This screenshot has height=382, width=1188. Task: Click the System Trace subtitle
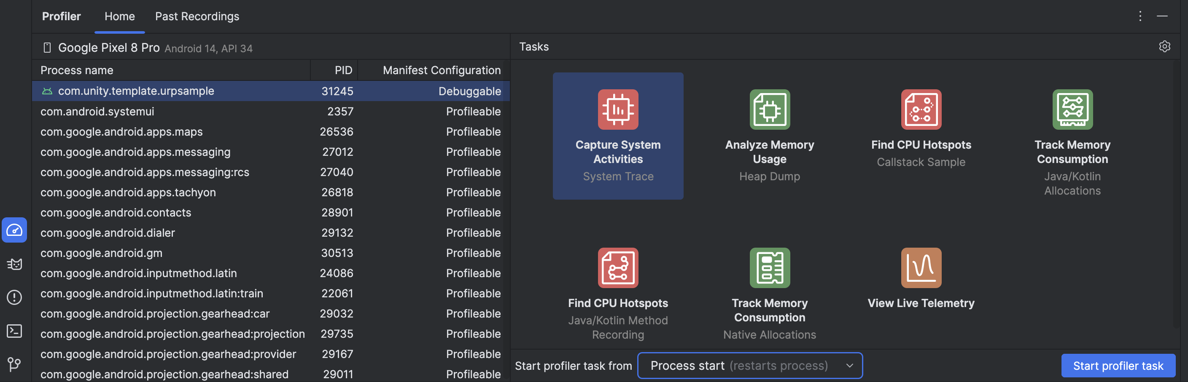click(618, 176)
